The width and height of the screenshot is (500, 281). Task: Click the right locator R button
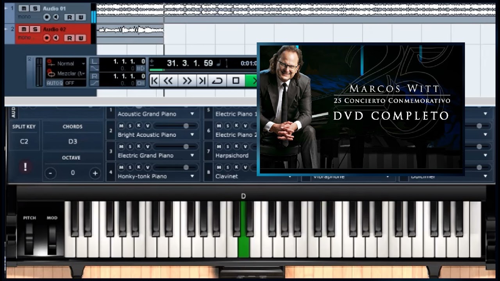pyautogui.click(x=94, y=76)
